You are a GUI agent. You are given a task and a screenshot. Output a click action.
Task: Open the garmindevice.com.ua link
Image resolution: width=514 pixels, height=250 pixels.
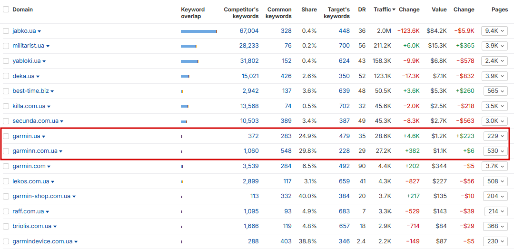coord(43,241)
